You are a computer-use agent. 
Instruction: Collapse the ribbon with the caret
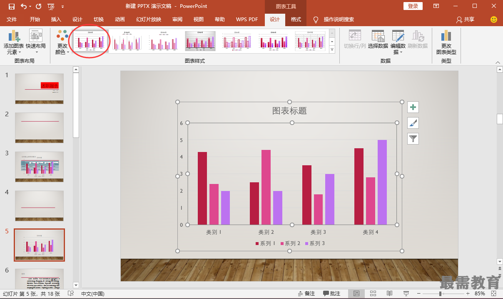click(498, 62)
